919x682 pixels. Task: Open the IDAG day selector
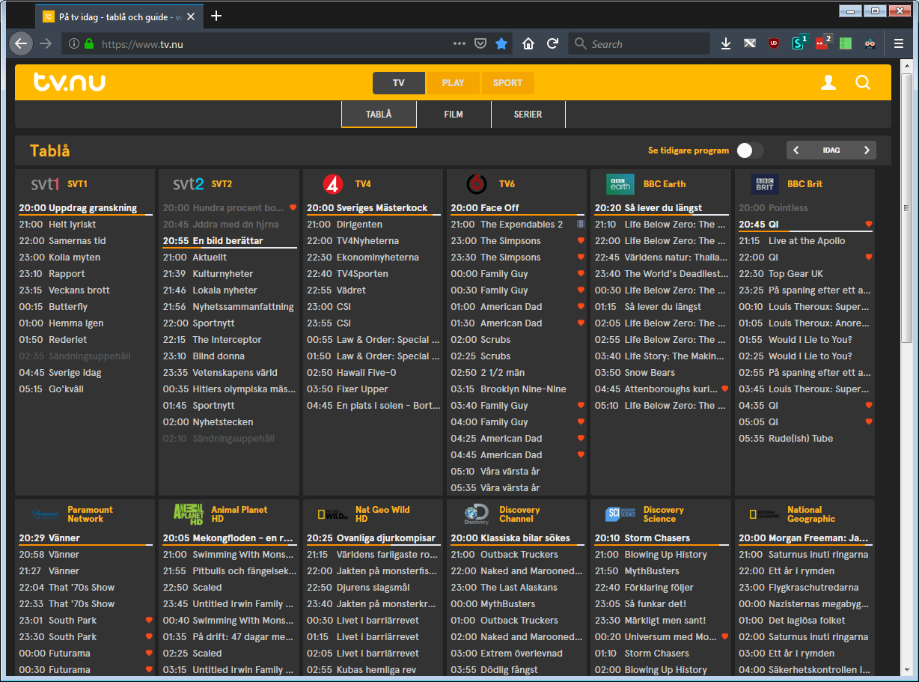point(831,150)
